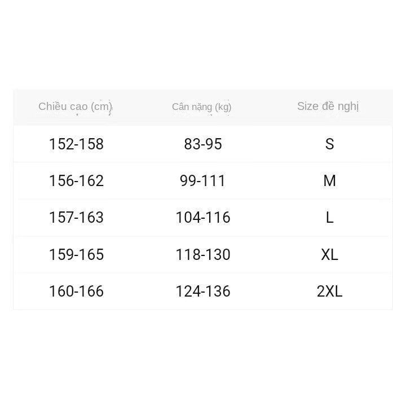Choose size XL in the table
393x393 pixels.
[330, 255]
